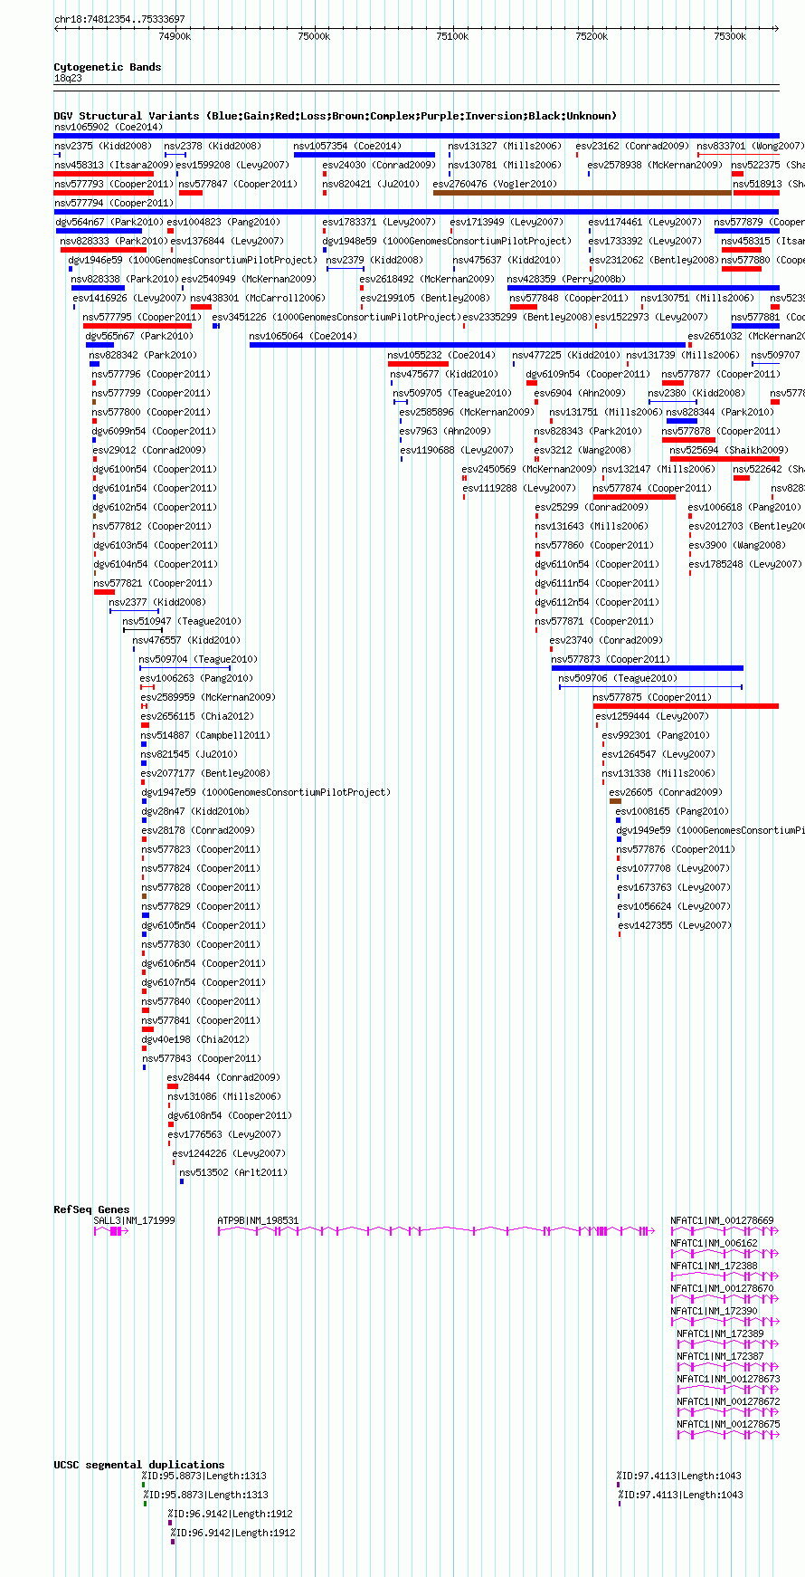This screenshot has width=805, height=1577.
Task: Click the brown complex bar under esv2760476 (Vogler2010)
Action: [x=582, y=193]
